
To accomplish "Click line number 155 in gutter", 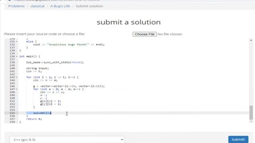I will pos(12,113).
